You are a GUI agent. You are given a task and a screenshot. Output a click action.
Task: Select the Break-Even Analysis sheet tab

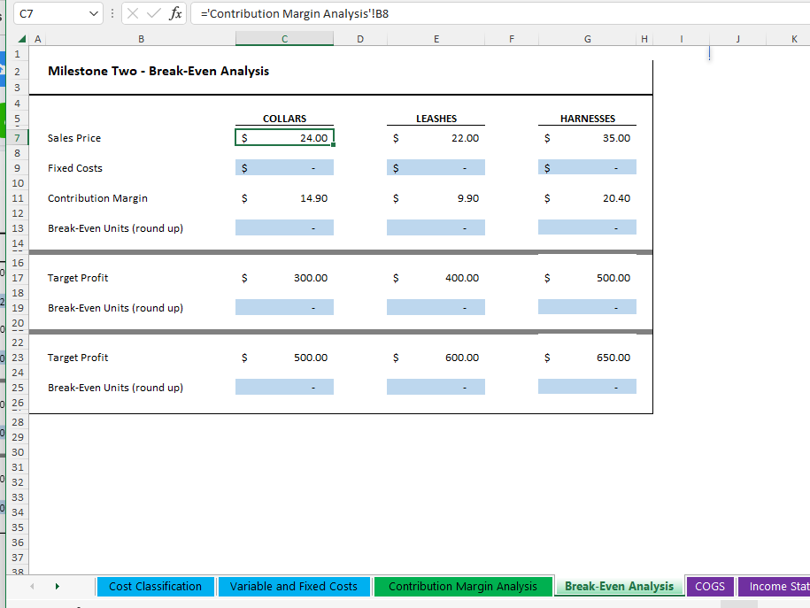point(619,586)
